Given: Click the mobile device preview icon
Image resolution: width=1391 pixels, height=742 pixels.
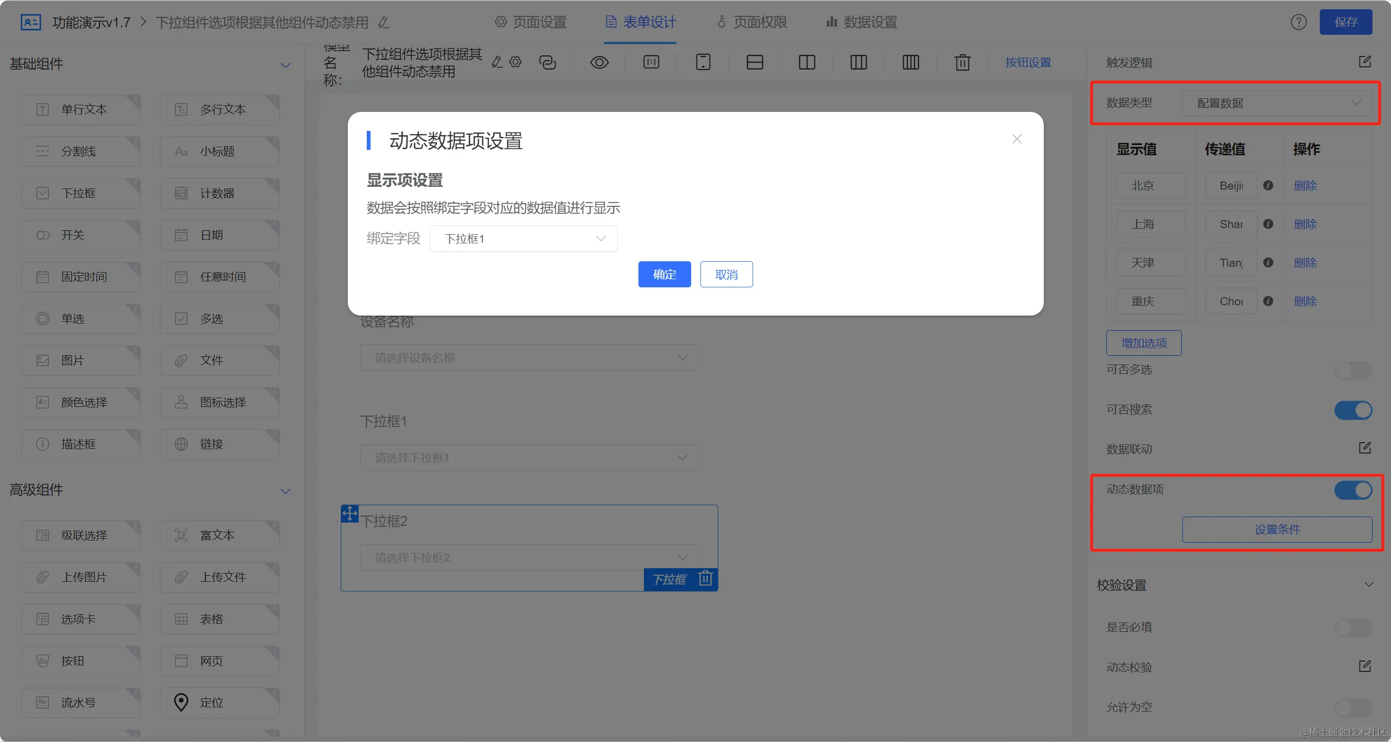Looking at the screenshot, I should tap(703, 62).
